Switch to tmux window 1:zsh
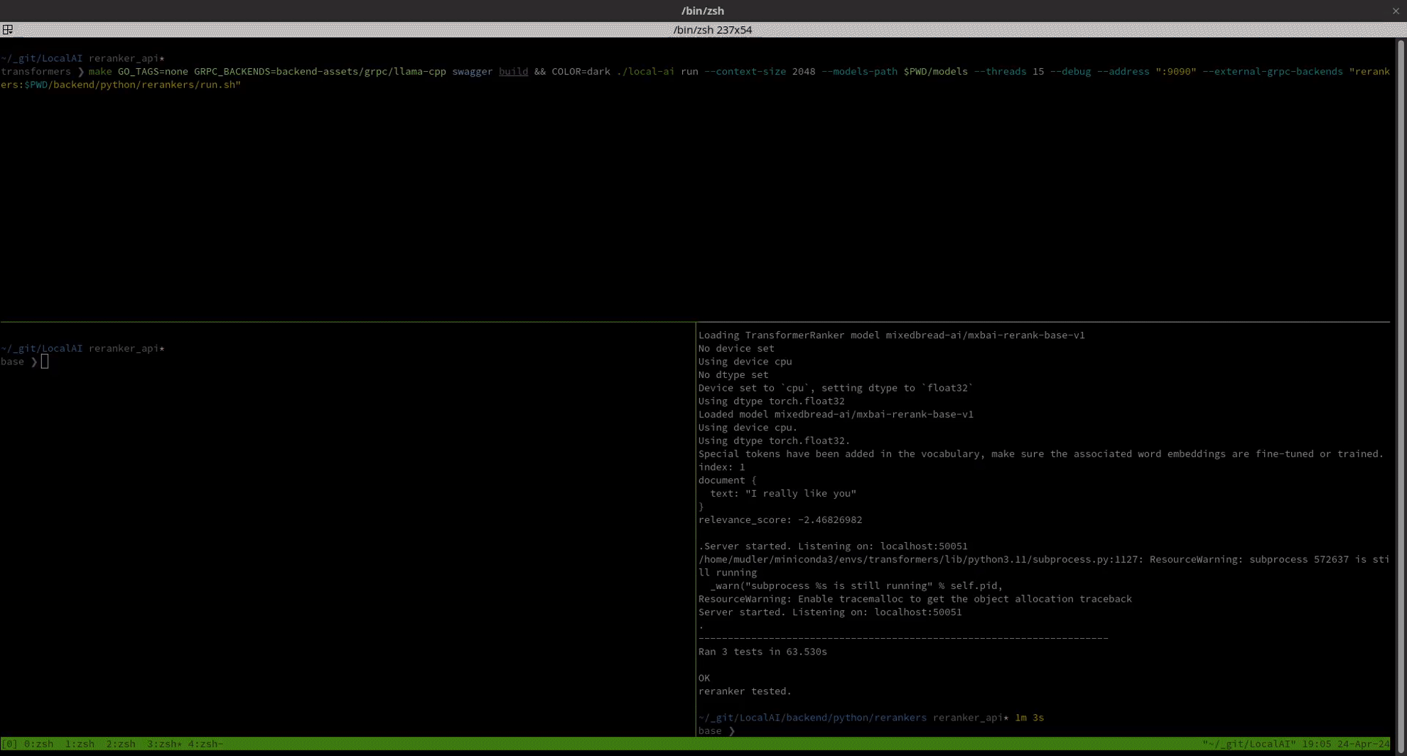1407x756 pixels. [80, 744]
